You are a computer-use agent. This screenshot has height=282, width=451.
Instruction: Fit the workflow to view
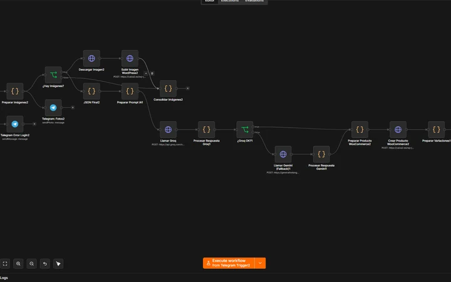click(5, 264)
